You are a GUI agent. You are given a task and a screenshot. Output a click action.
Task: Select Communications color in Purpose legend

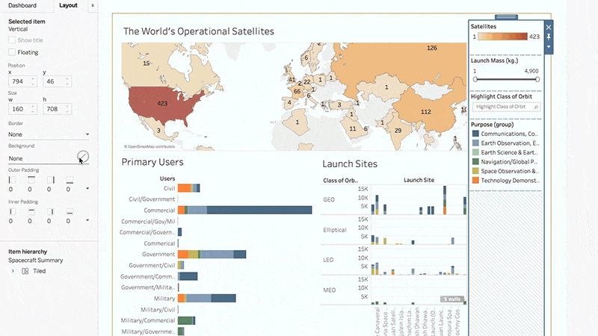475,134
